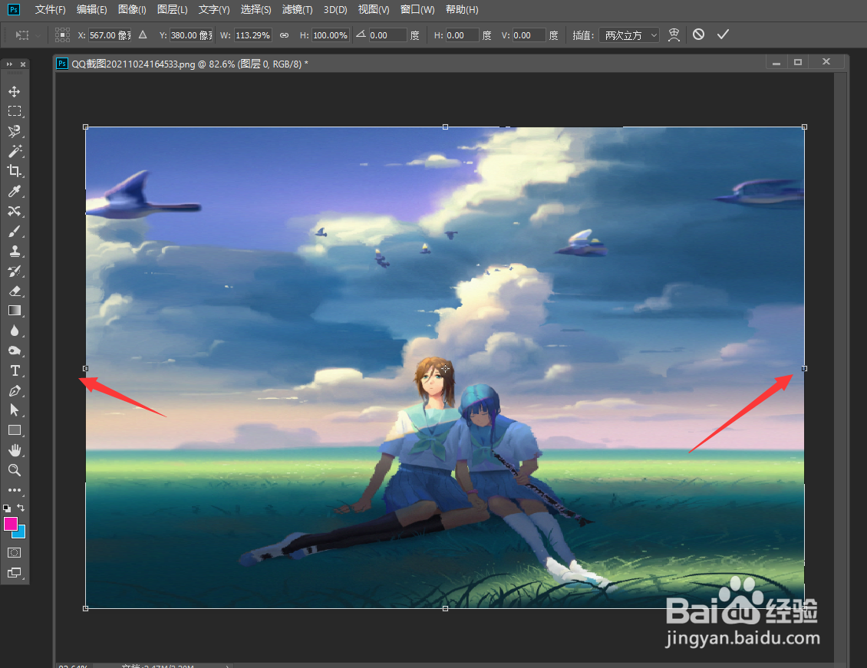Select the Eyedropper tool
Image resolution: width=867 pixels, height=668 pixels.
click(15, 191)
